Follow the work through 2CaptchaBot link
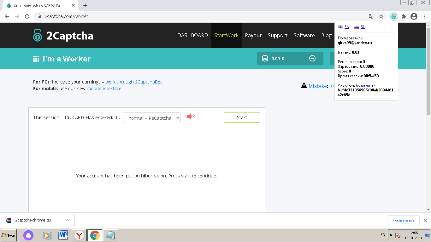This screenshot has height=242, width=431. [x=133, y=82]
